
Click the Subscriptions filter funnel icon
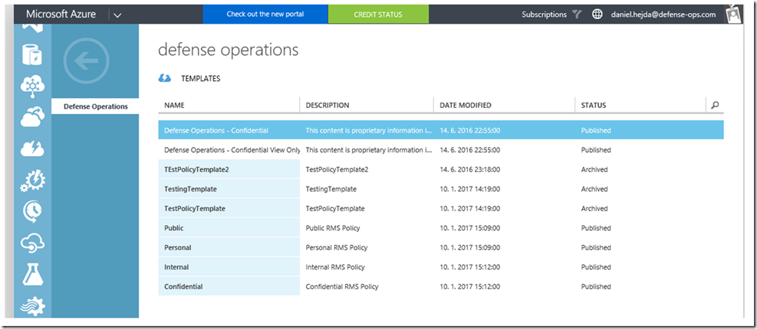(577, 15)
